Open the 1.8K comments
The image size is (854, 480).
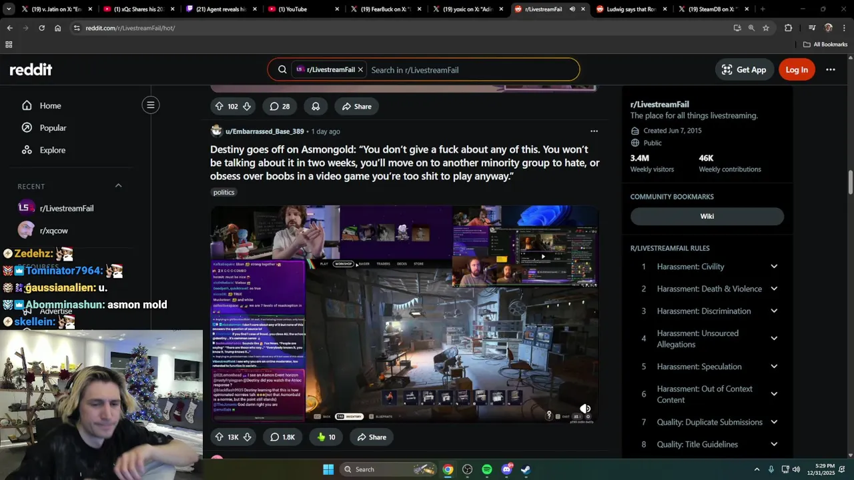(x=282, y=437)
